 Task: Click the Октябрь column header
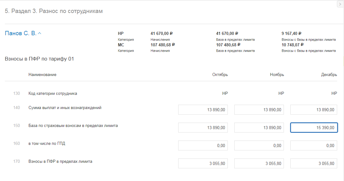coord(220,75)
